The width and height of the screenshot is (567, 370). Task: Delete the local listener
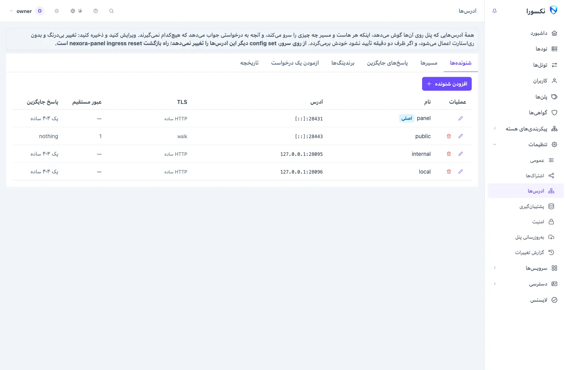point(448,172)
